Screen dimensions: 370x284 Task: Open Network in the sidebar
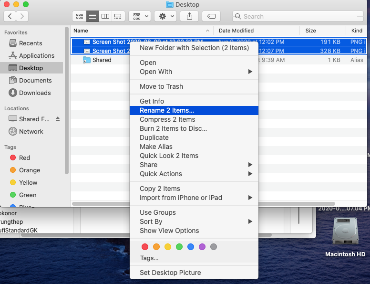(31, 131)
